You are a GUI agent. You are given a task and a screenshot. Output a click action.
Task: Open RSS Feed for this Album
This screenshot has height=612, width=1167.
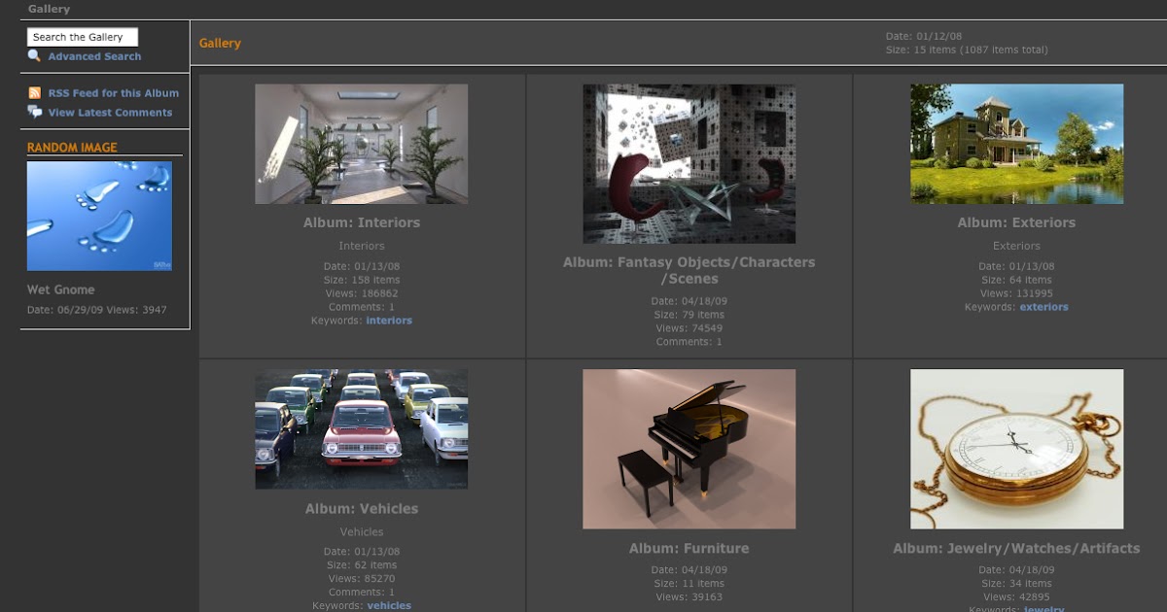point(114,93)
